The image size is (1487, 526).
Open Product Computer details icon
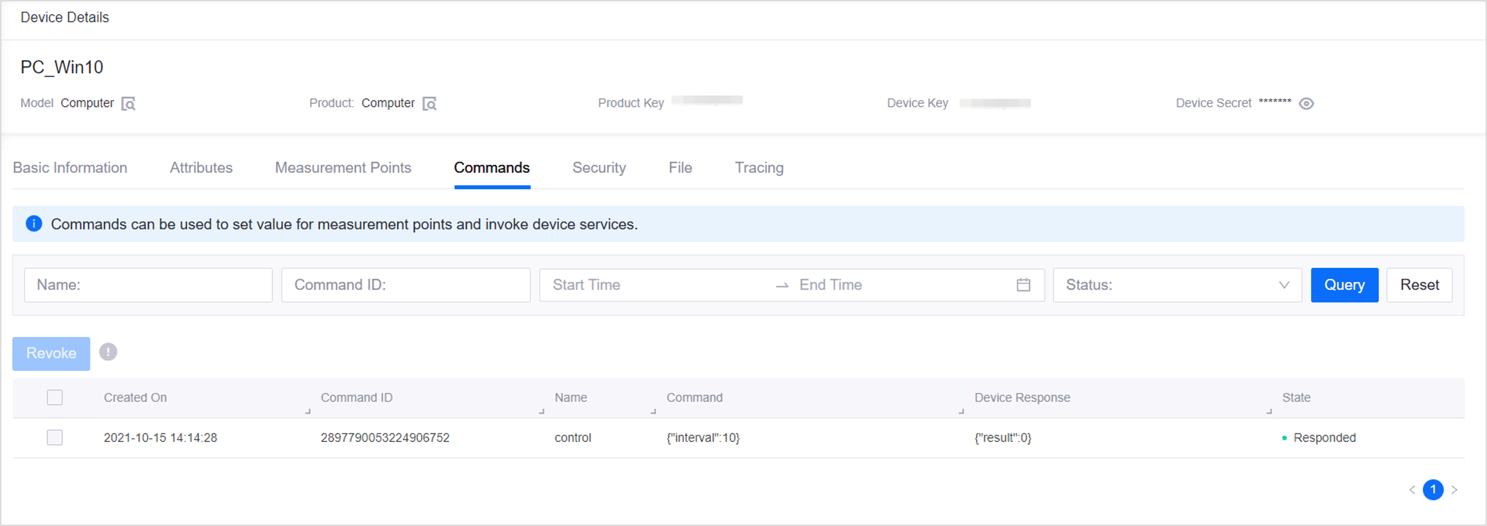pyautogui.click(x=429, y=104)
